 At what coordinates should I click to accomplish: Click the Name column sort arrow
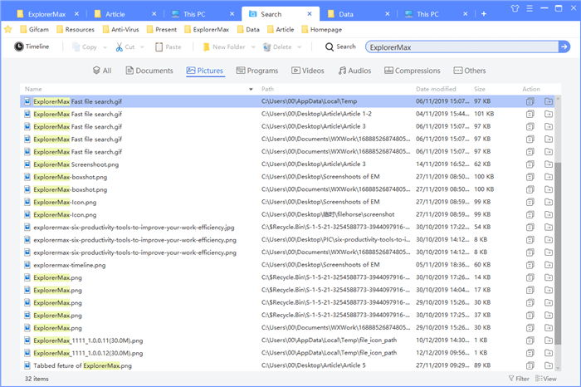pos(251,89)
